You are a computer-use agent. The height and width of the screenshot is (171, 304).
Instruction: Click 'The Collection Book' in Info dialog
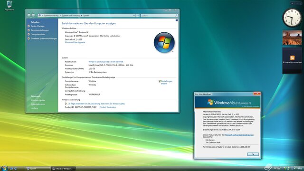coord(213,142)
